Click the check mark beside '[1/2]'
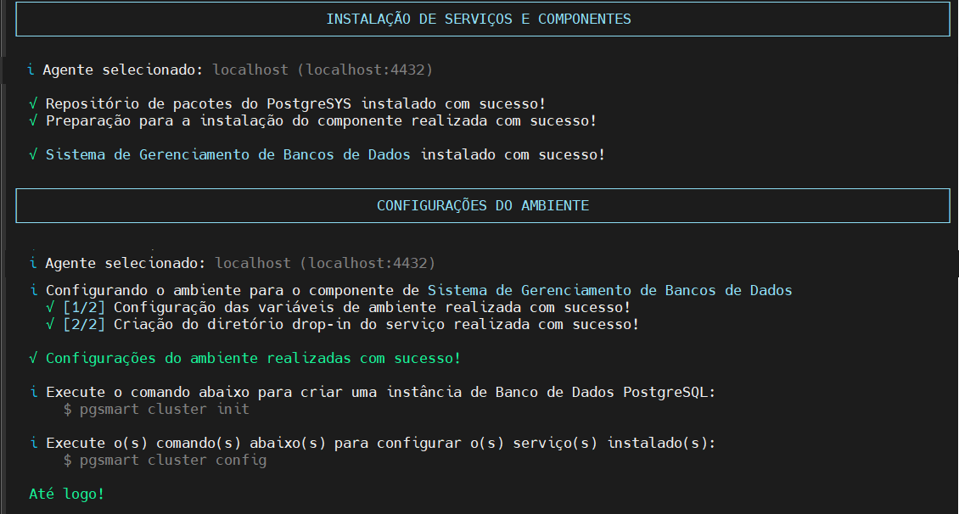959x514 pixels. click(x=50, y=307)
